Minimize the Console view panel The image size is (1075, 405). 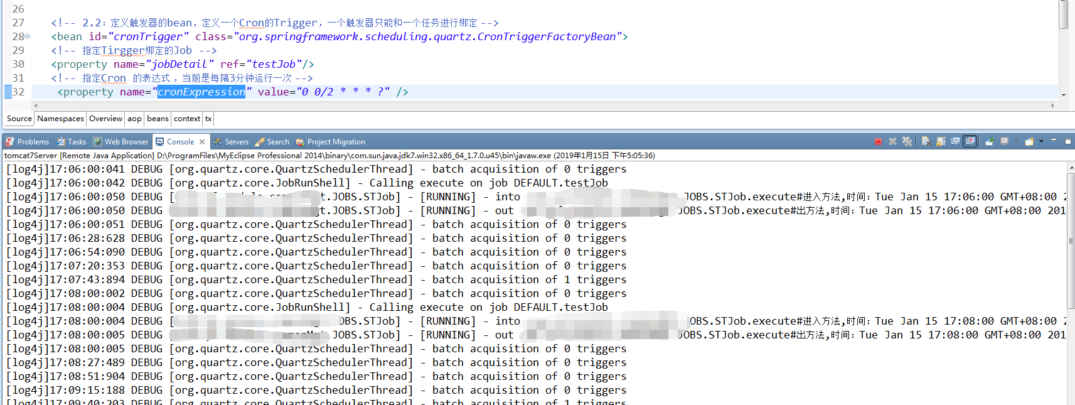coord(1054,141)
